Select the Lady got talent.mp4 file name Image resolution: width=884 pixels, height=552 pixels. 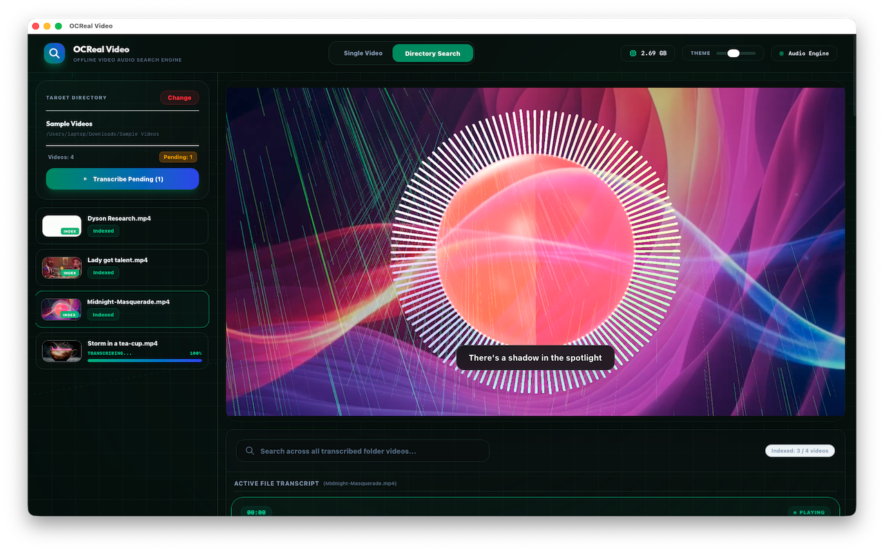[117, 260]
